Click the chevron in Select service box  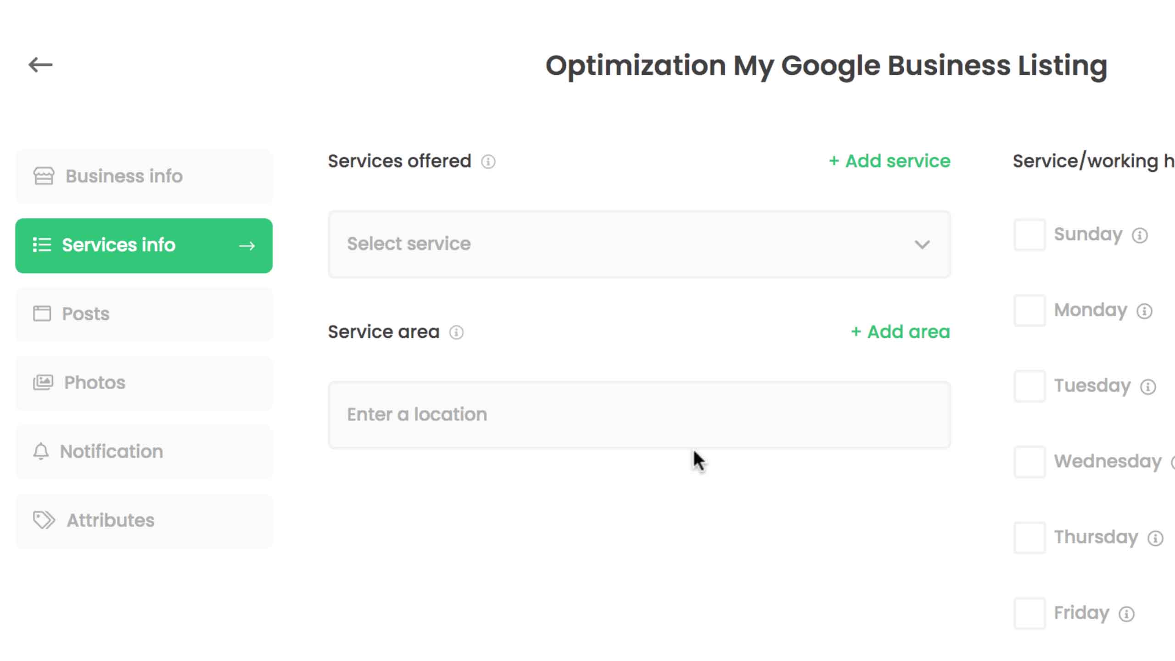pos(922,245)
